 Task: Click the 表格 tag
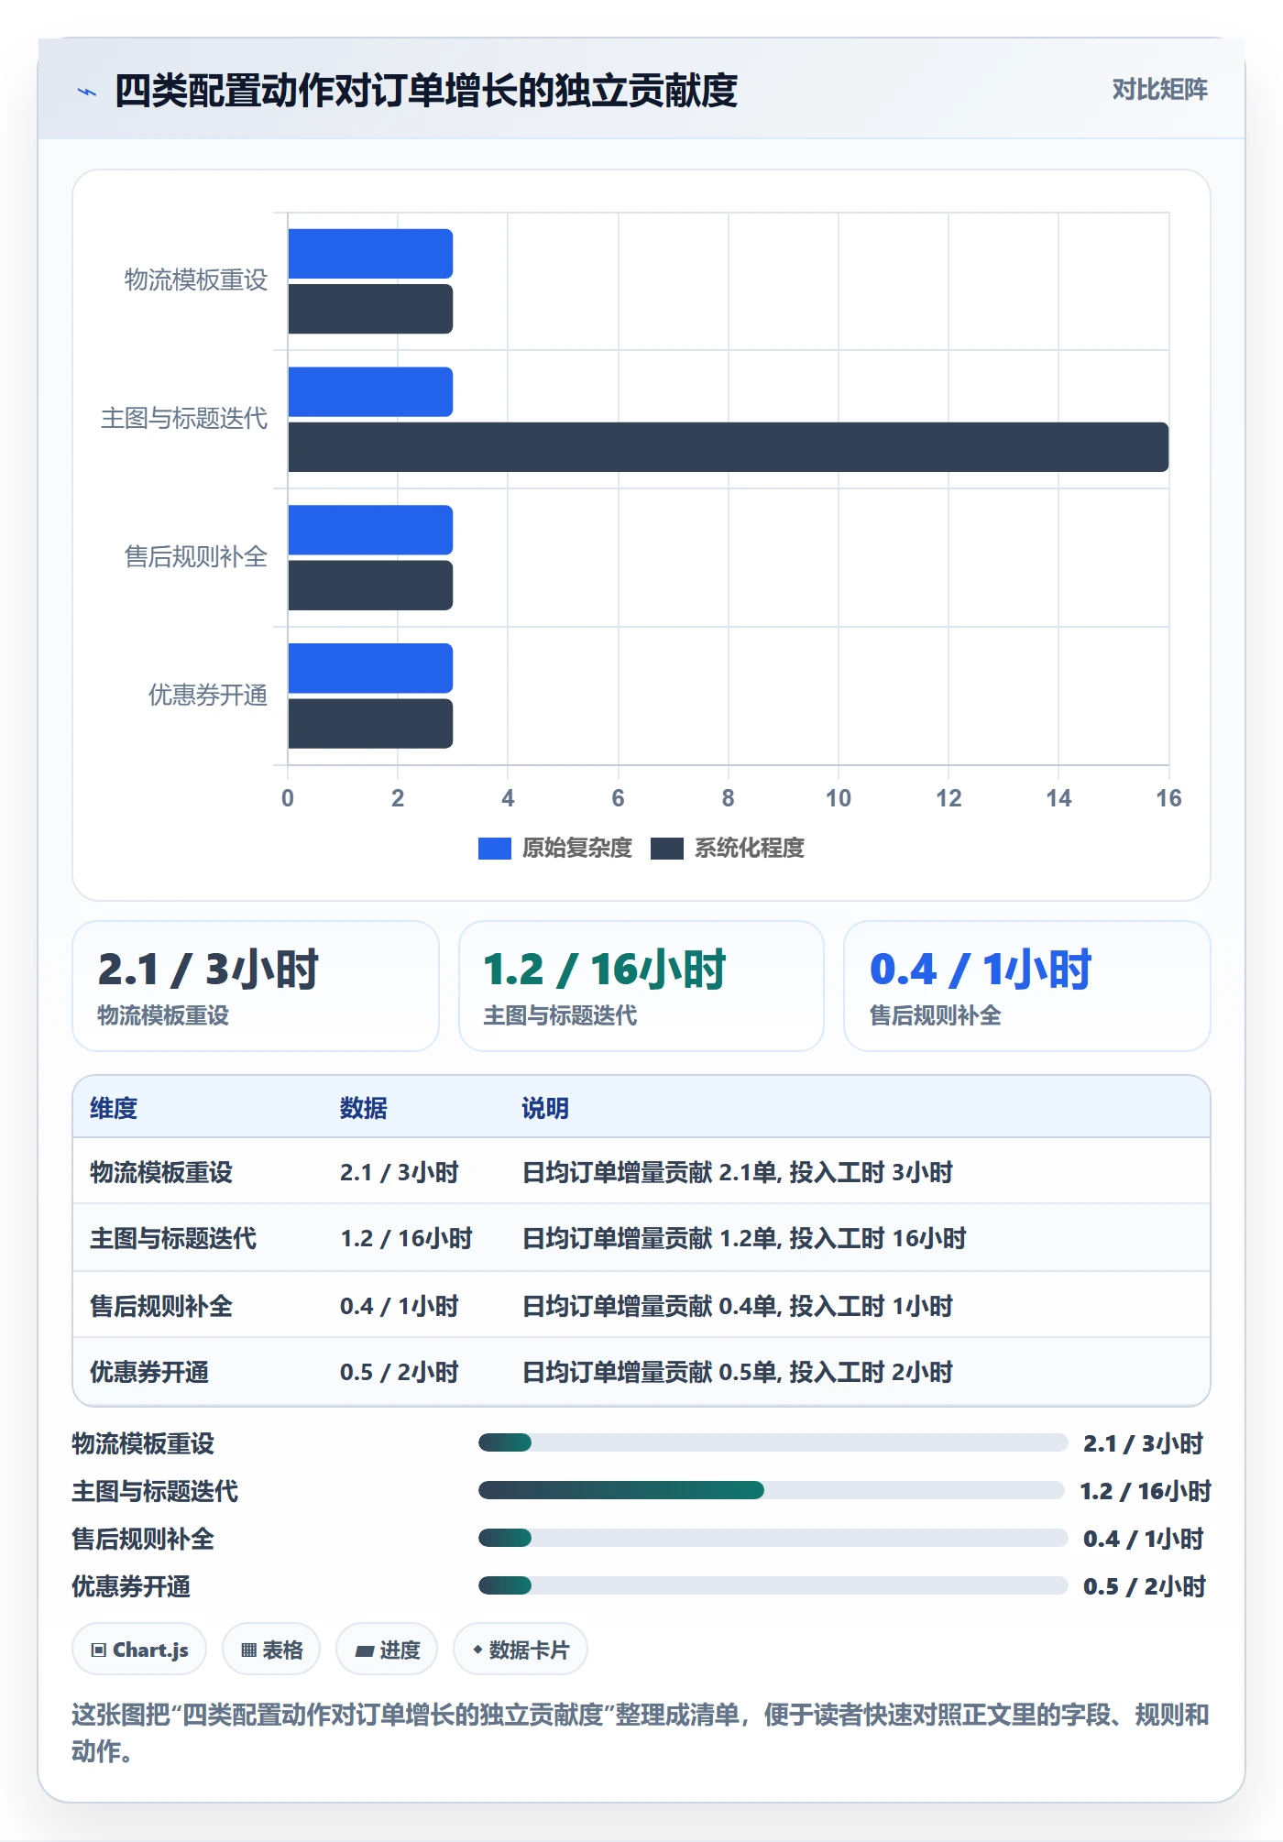[x=271, y=1650]
